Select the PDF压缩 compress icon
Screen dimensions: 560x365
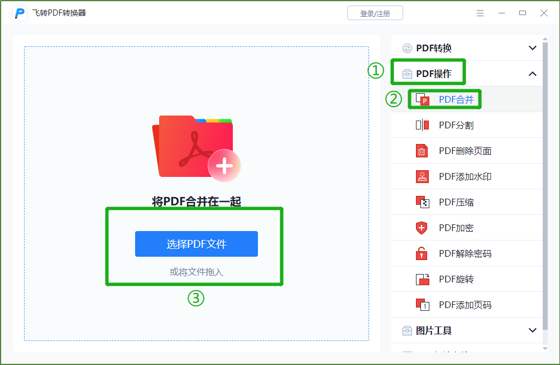click(422, 202)
